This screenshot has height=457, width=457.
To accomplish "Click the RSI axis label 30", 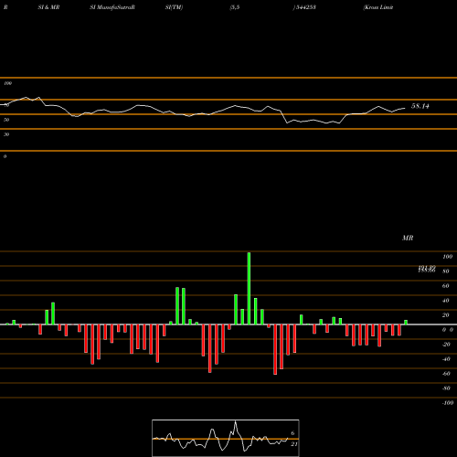I will 6,134.
